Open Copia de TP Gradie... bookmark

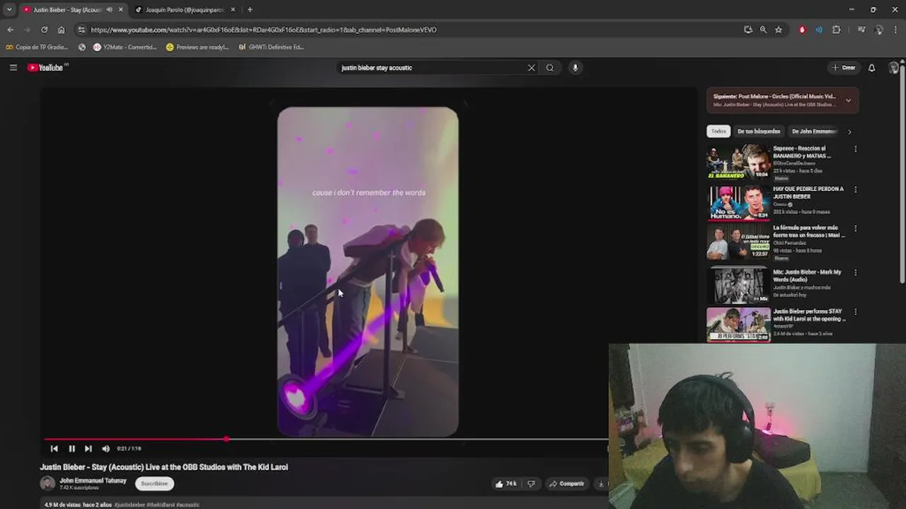pos(37,47)
